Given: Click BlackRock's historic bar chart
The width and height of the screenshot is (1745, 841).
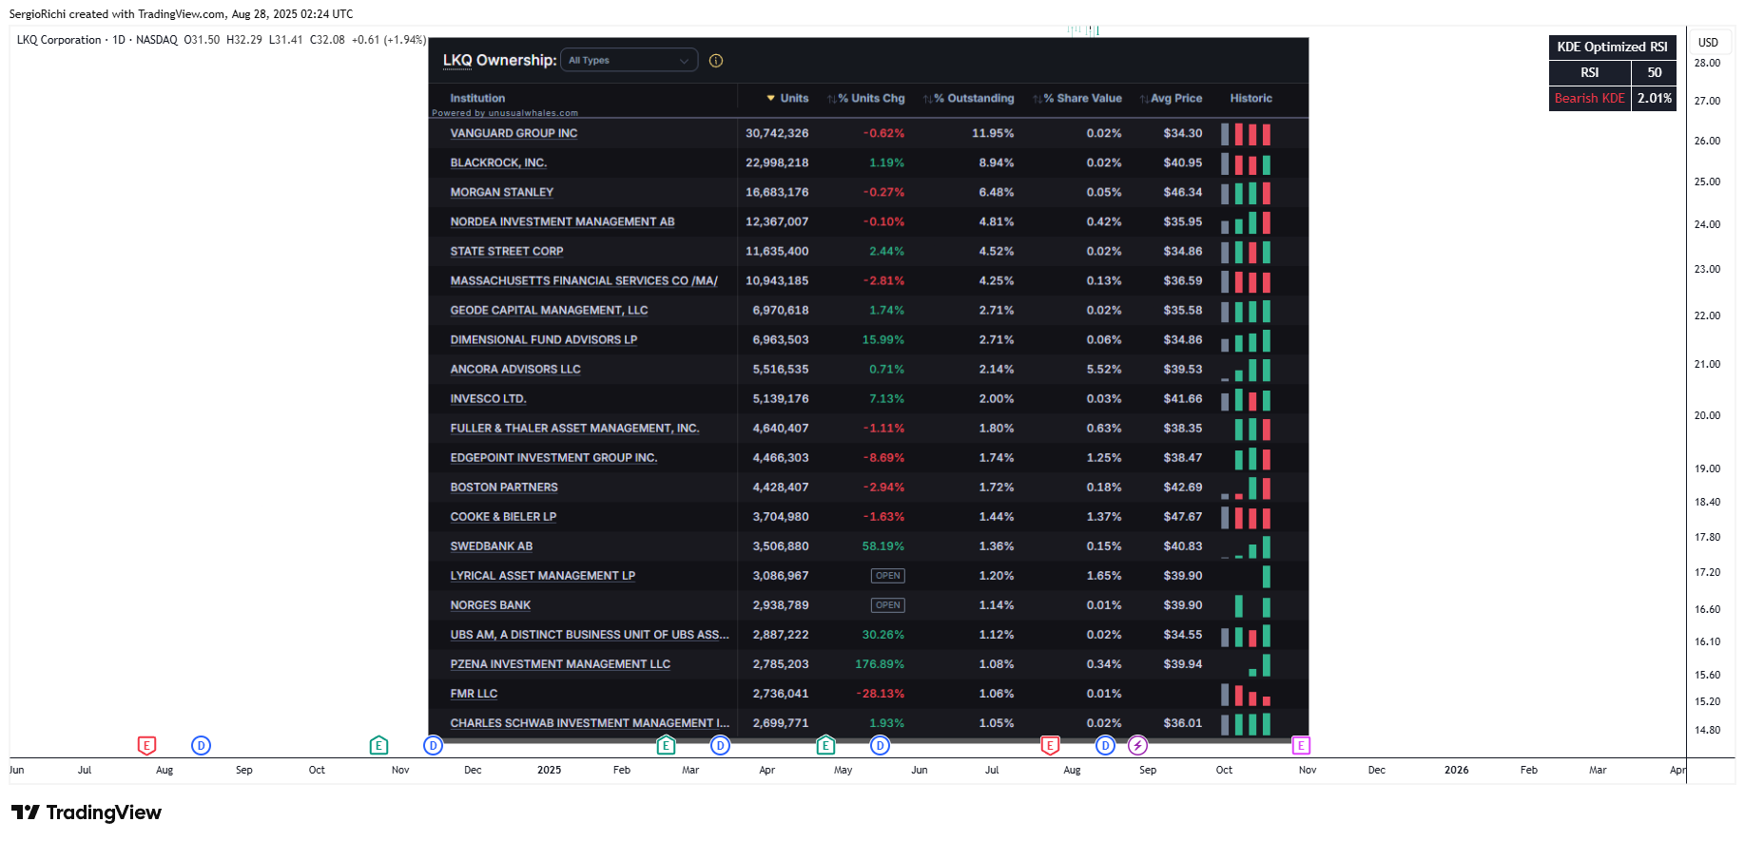Looking at the screenshot, I should click(1246, 163).
